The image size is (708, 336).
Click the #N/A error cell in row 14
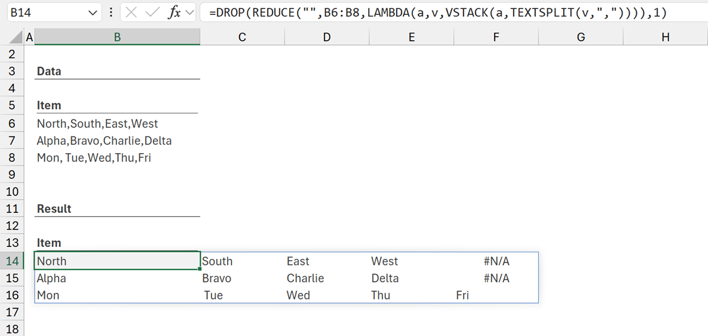(496, 261)
